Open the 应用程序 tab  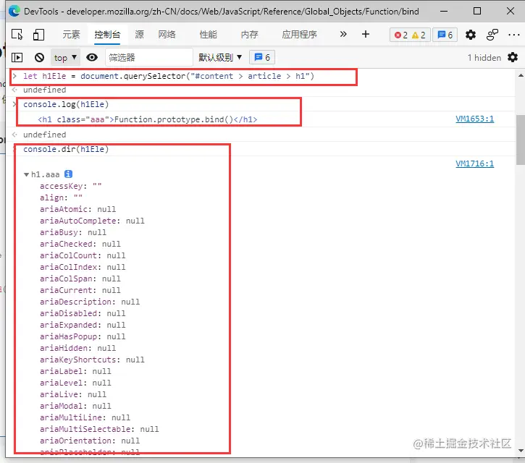[299, 35]
